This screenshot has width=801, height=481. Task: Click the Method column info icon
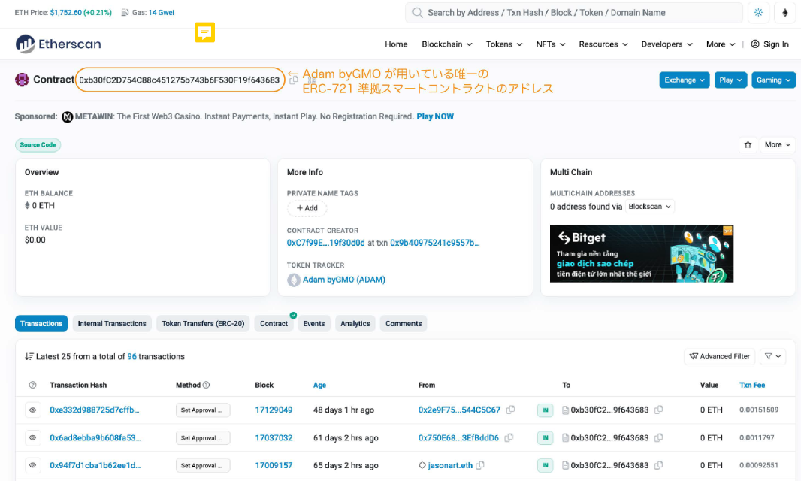pos(207,385)
